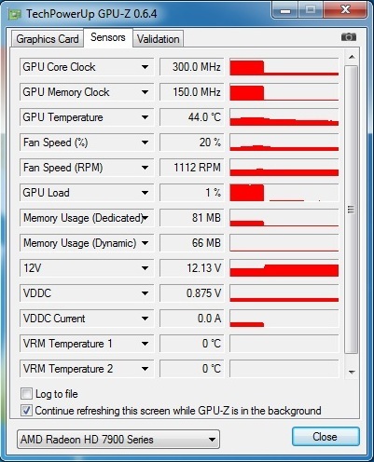Click the 12V reading value field

192,268
